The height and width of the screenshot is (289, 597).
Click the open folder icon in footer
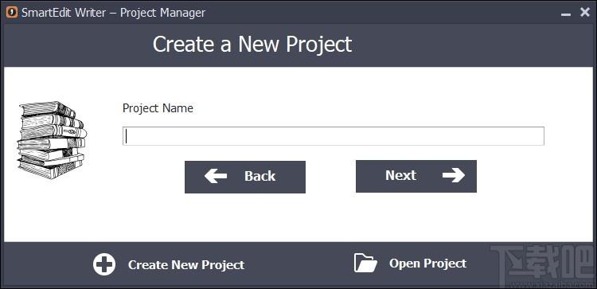click(365, 263)
